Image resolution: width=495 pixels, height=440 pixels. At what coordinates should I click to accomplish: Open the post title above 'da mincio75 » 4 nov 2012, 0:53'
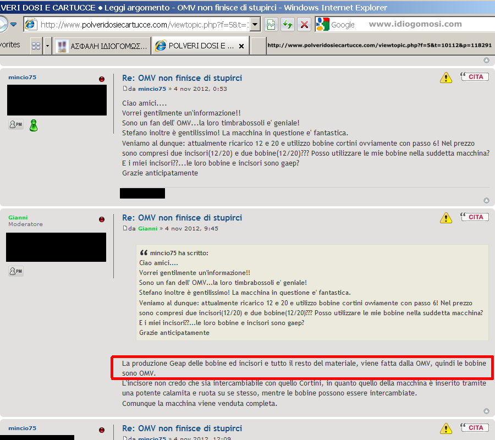click(x=182, y=78)
